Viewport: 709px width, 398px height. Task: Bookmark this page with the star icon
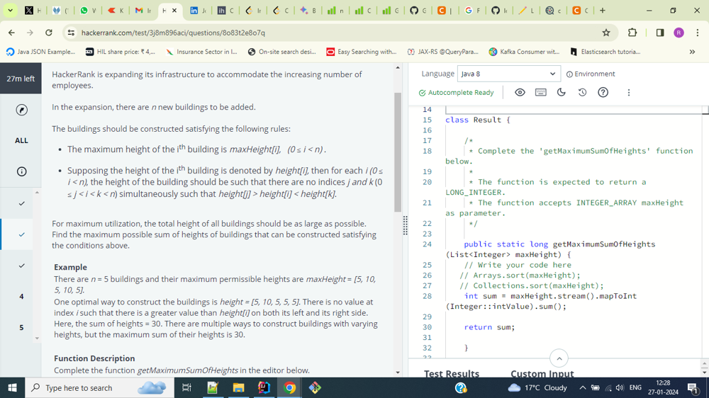(606, 33)
